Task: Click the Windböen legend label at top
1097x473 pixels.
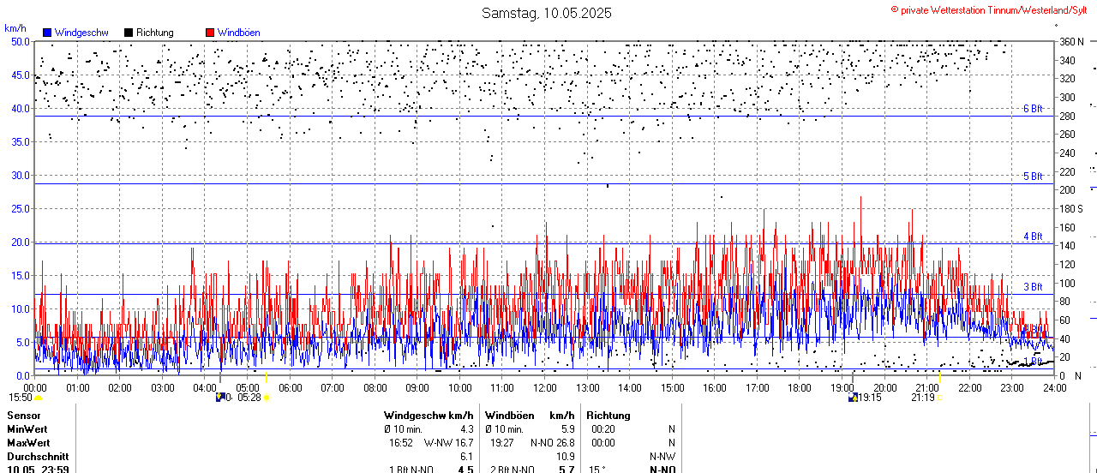Action: click(239, 33)
